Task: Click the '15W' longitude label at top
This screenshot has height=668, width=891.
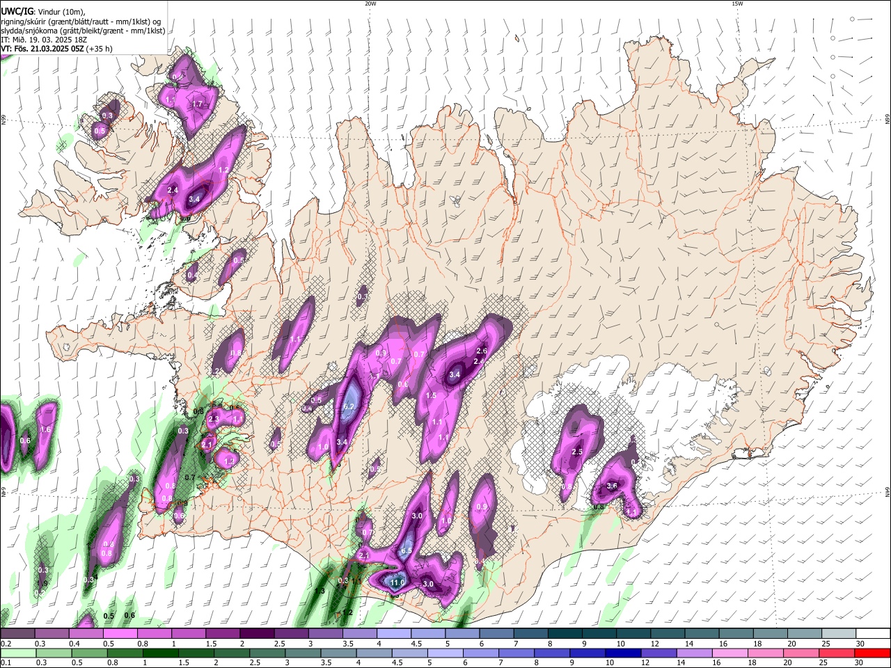Action: point(737,3)
